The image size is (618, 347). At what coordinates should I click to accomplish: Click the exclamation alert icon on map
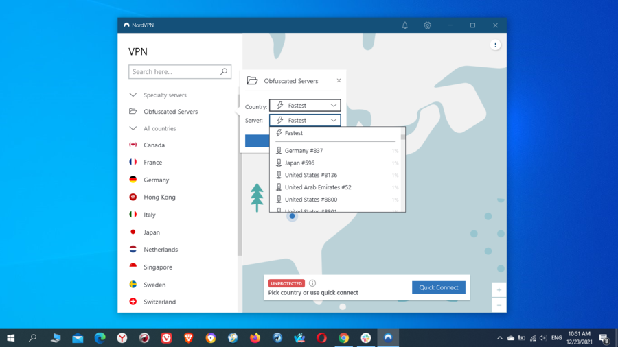point(495,45)
